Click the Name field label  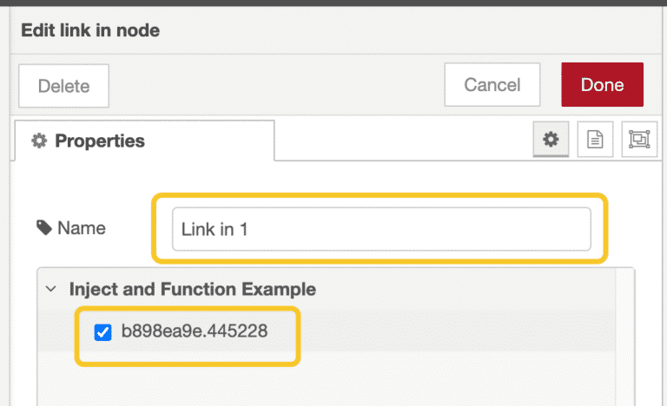point(82,228)
